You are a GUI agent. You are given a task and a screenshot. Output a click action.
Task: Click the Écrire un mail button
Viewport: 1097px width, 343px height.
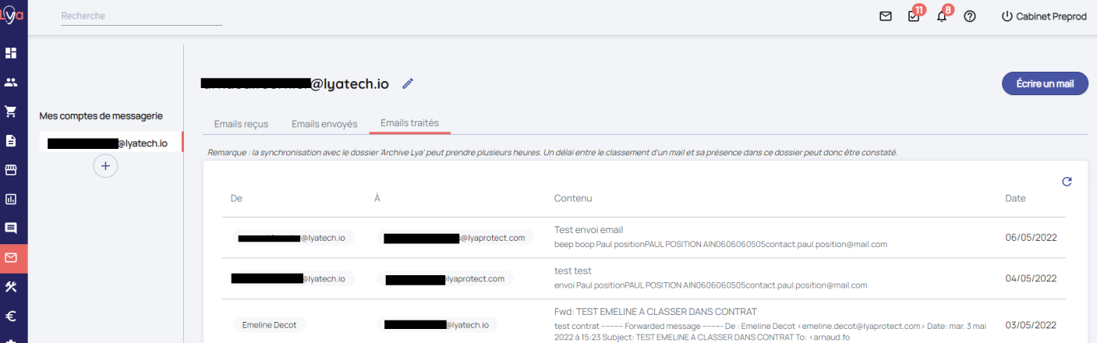(1045, 83)
